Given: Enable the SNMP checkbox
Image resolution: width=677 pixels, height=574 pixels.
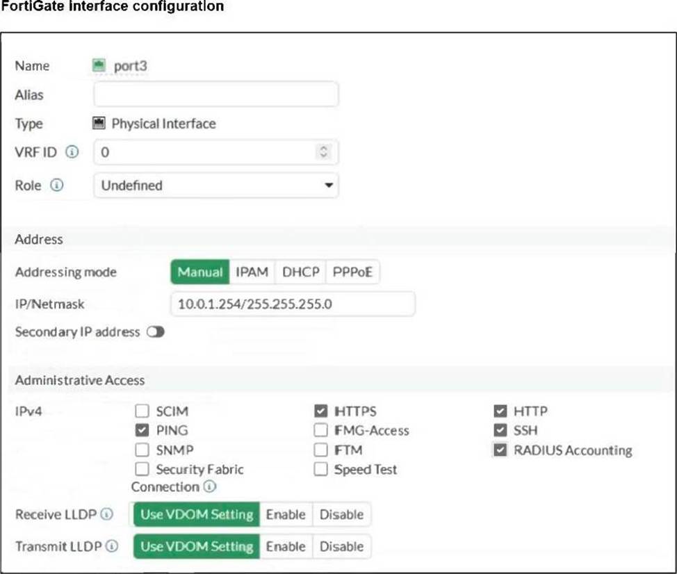Looking at the screenshot, I should [x=142, y=450].
